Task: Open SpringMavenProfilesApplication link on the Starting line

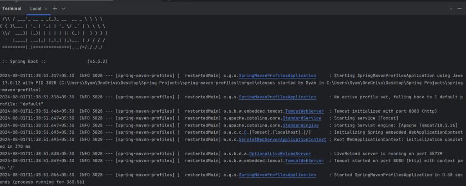Action: (277, 75)
